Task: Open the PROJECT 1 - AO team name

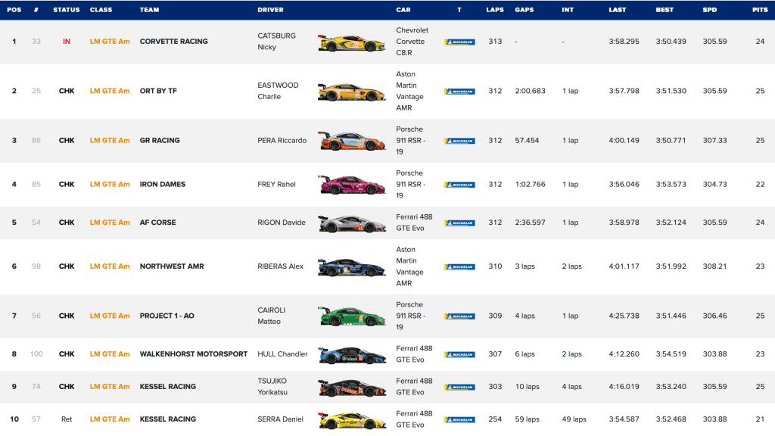Action: (x=167, y=316)
